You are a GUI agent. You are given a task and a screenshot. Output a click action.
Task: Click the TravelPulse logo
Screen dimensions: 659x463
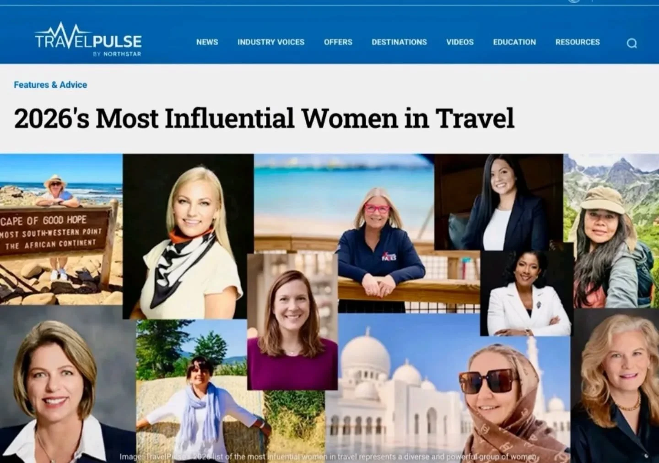tap(88, 40)
